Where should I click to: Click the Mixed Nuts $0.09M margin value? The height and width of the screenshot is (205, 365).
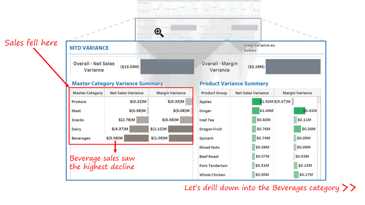click(304, 147)
